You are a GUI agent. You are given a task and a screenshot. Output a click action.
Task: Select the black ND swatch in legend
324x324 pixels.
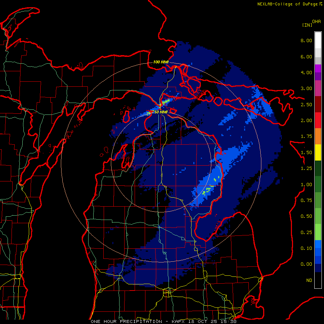click(318, 280)
